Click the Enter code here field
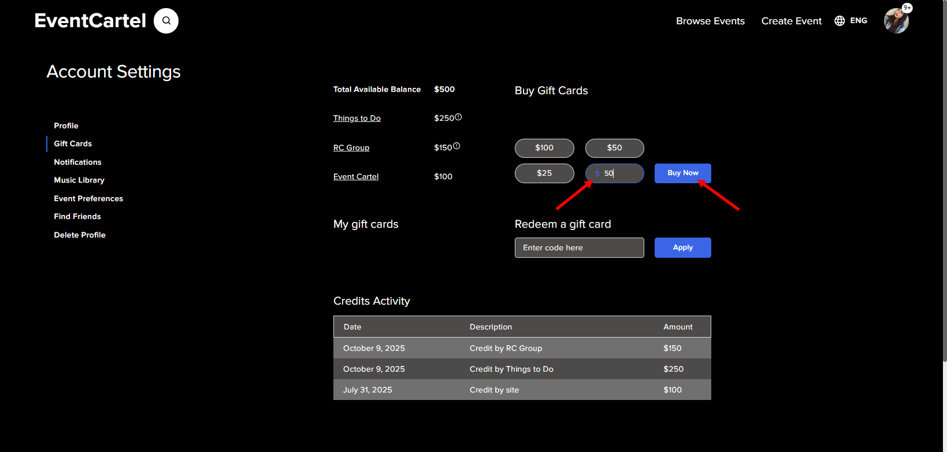This screenshot has width=947, height=452. pos(579,247)
